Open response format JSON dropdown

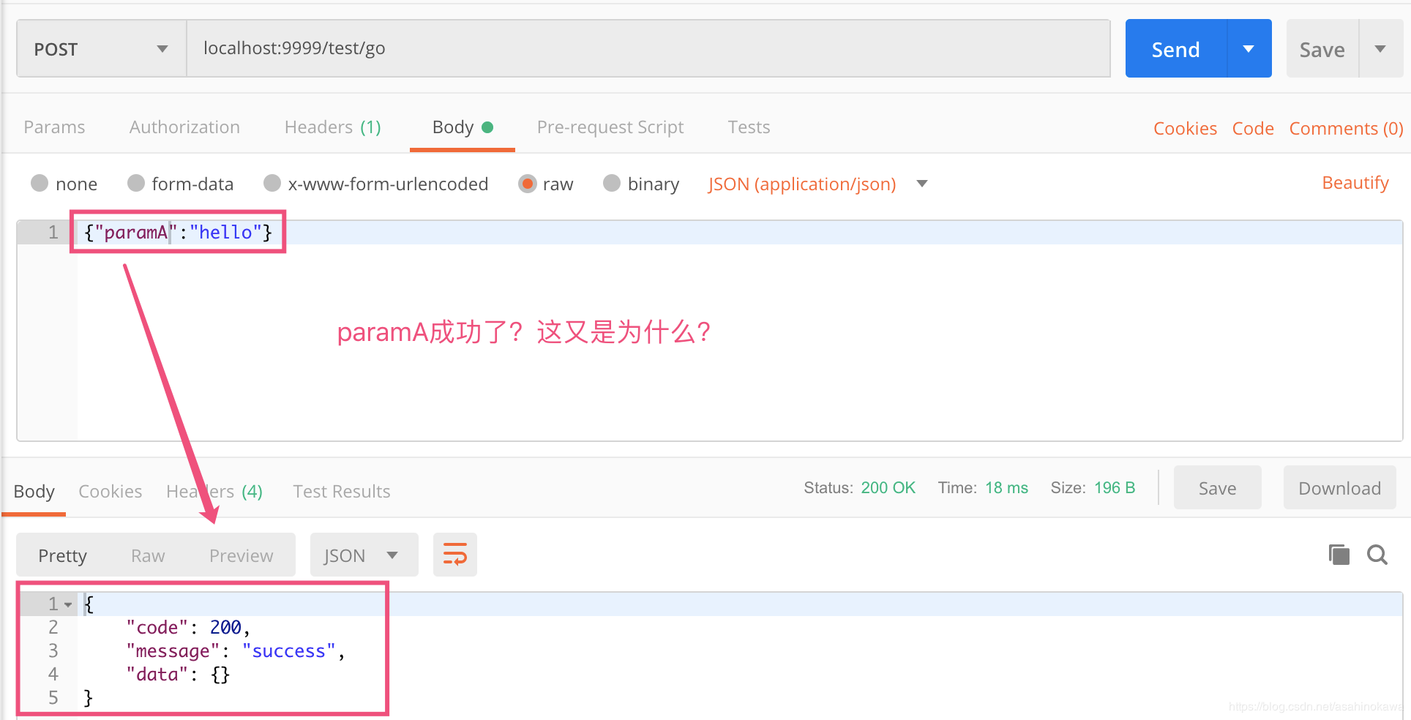click(364, 555)
